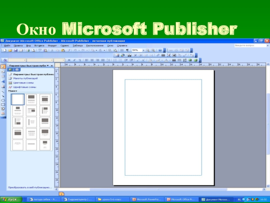Click the пуск Start button
270x203 pixels.
pos(11,199)
